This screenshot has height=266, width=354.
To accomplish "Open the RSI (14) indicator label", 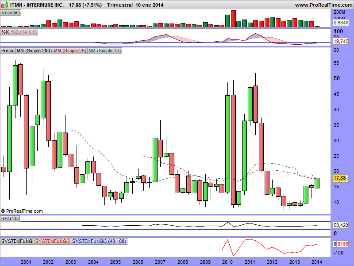I will pyautogui.click(x=11, y=219).
